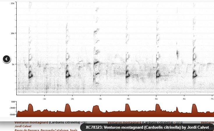The image size is (214, 131).
Task: Select the -30dB amplitude axis label
Action: (x=12, y=108)
